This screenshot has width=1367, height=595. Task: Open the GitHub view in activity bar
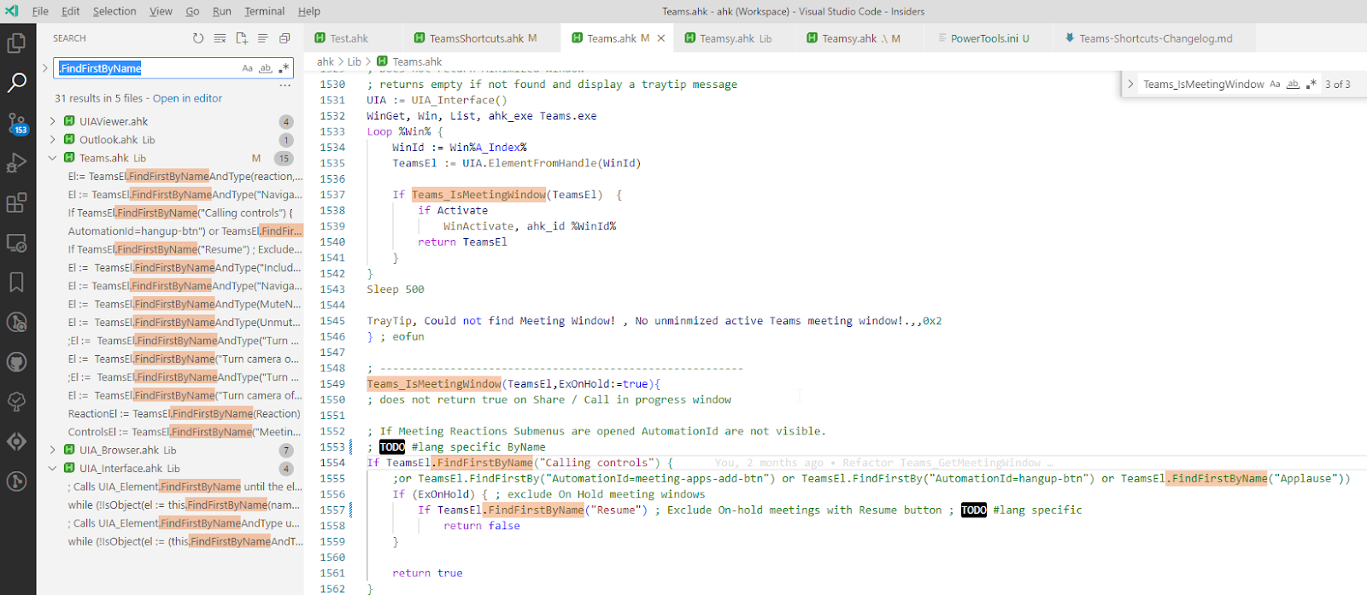(16, 362)
